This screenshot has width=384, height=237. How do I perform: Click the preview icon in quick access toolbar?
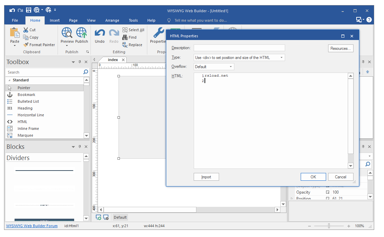37,10
